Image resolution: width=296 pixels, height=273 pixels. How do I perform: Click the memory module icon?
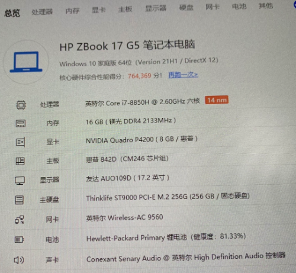[x=21, y=124]
